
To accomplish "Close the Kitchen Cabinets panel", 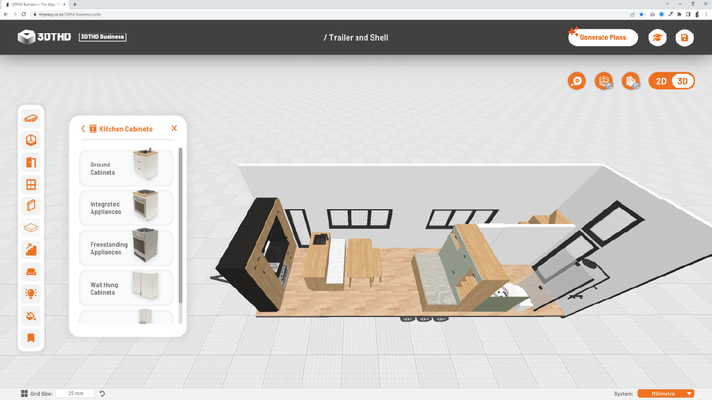I will tap(174, 129).
